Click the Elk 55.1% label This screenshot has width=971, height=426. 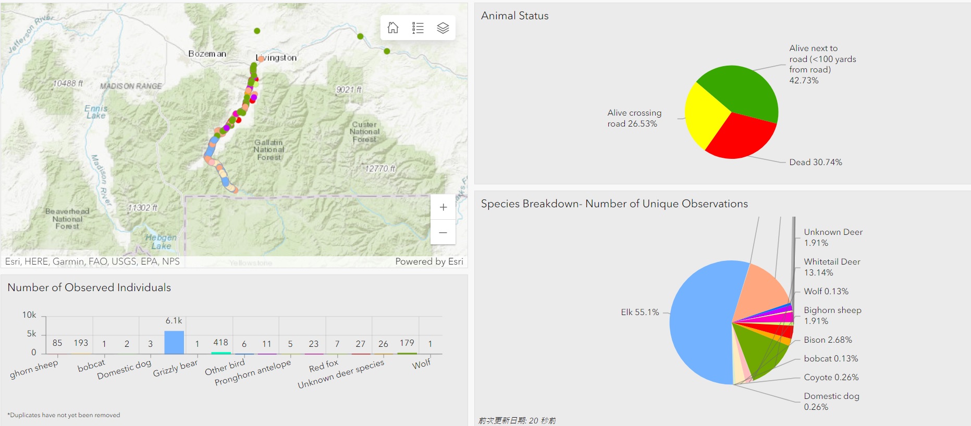[640, 312]
